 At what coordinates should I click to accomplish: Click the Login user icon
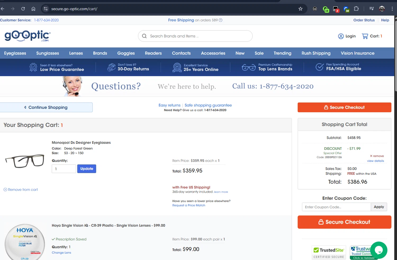tap(341, 36)
